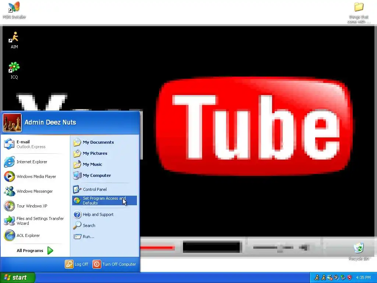The width and height of the screenshot is (377, 283).
Task: Click the Admin Deez Nuts user name
Action: coord(50,122)
